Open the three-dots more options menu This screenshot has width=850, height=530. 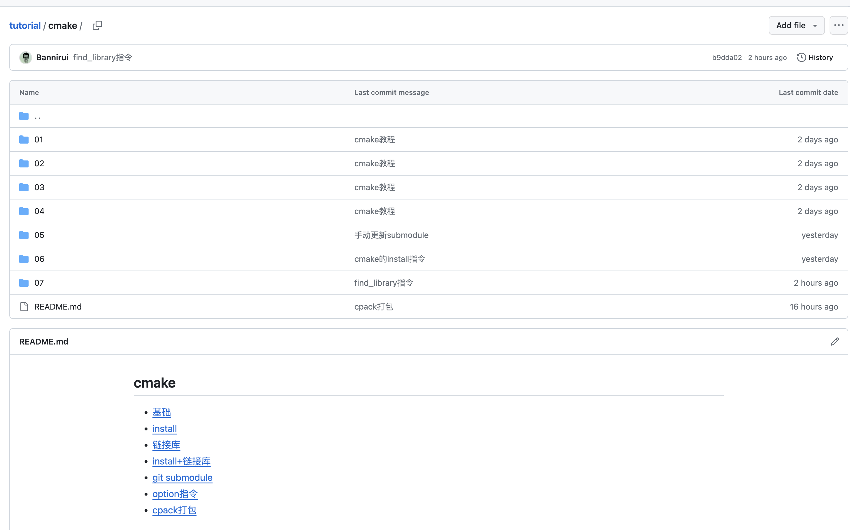point(838,25)
